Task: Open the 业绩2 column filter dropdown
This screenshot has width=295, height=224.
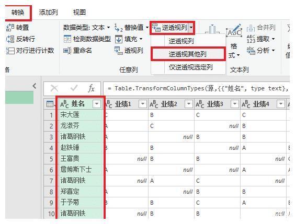Action: tap(189, 103)
